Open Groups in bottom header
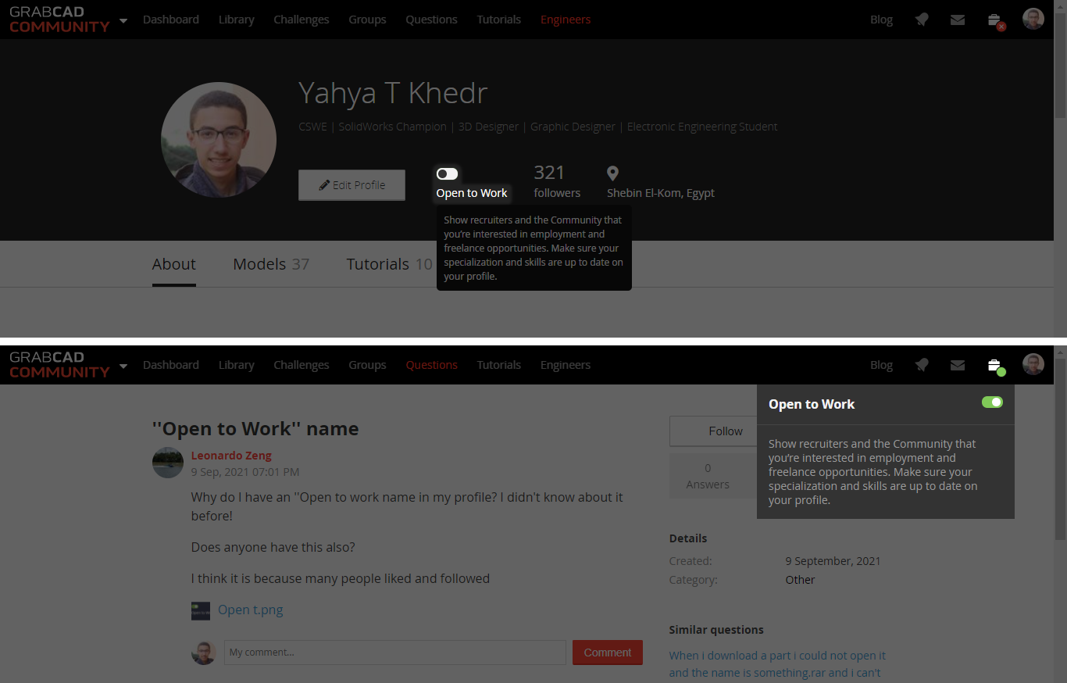The width and height of the screenshot is (1067, 683). (x=367, y=365)
